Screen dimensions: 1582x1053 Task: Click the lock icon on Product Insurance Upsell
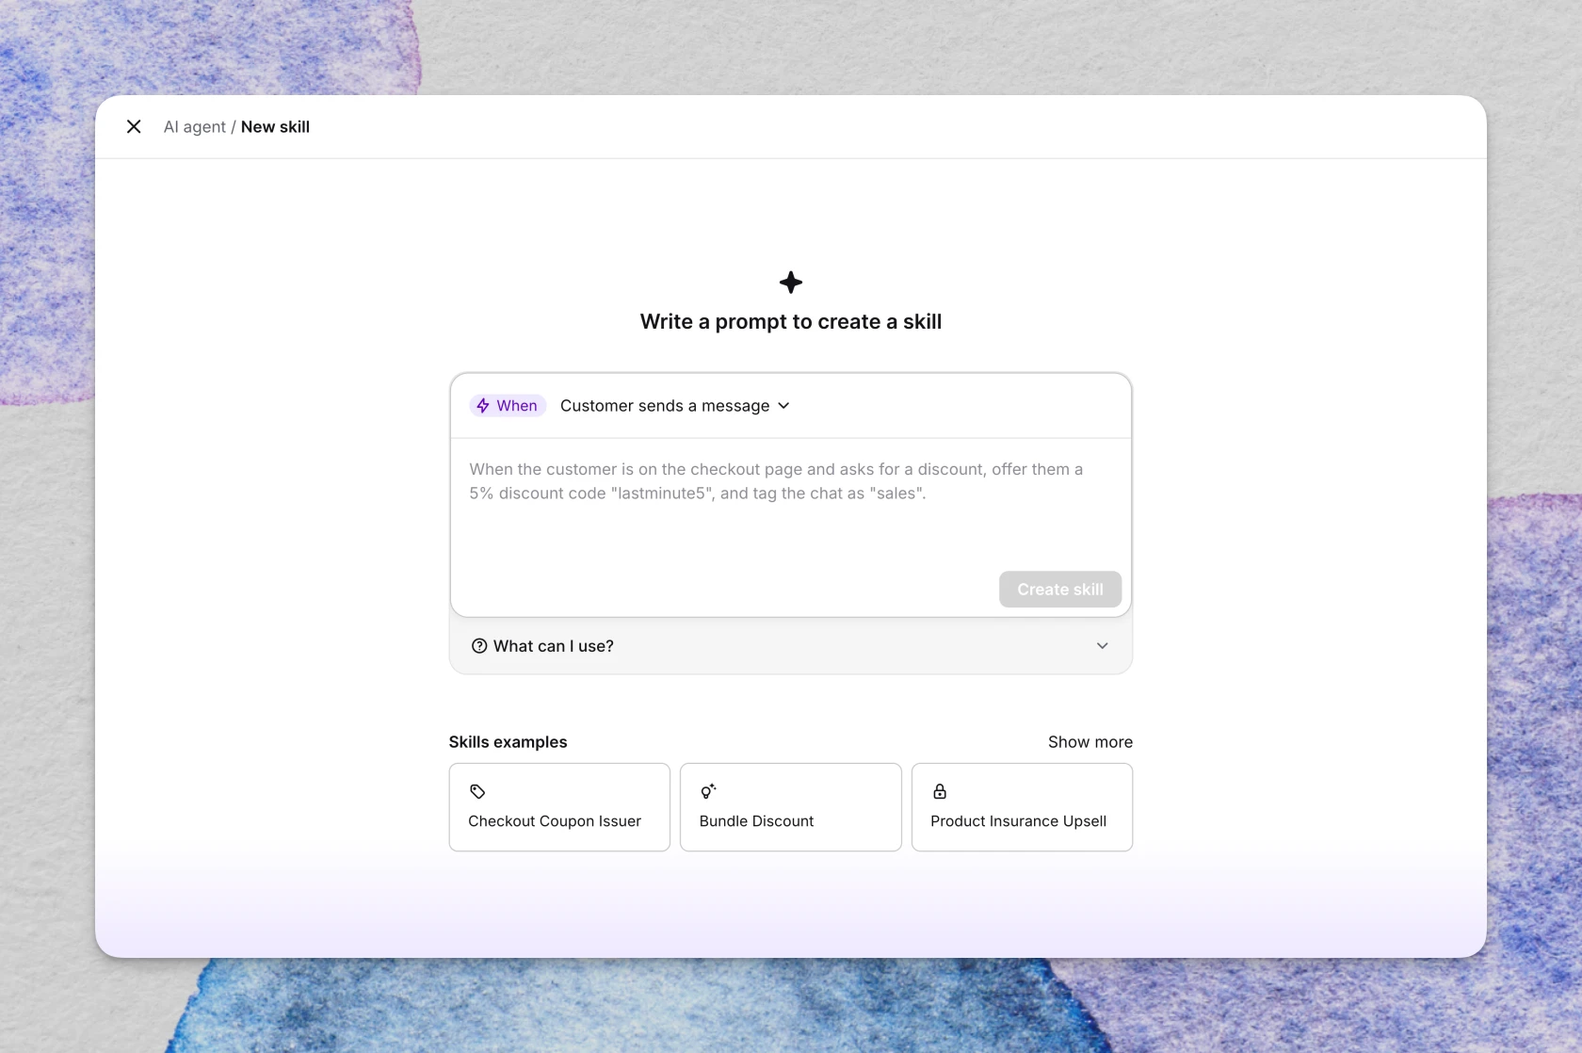point(940,791)
